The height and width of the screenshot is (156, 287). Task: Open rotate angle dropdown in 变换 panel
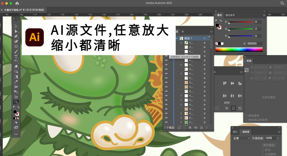[x=265, y=78]
